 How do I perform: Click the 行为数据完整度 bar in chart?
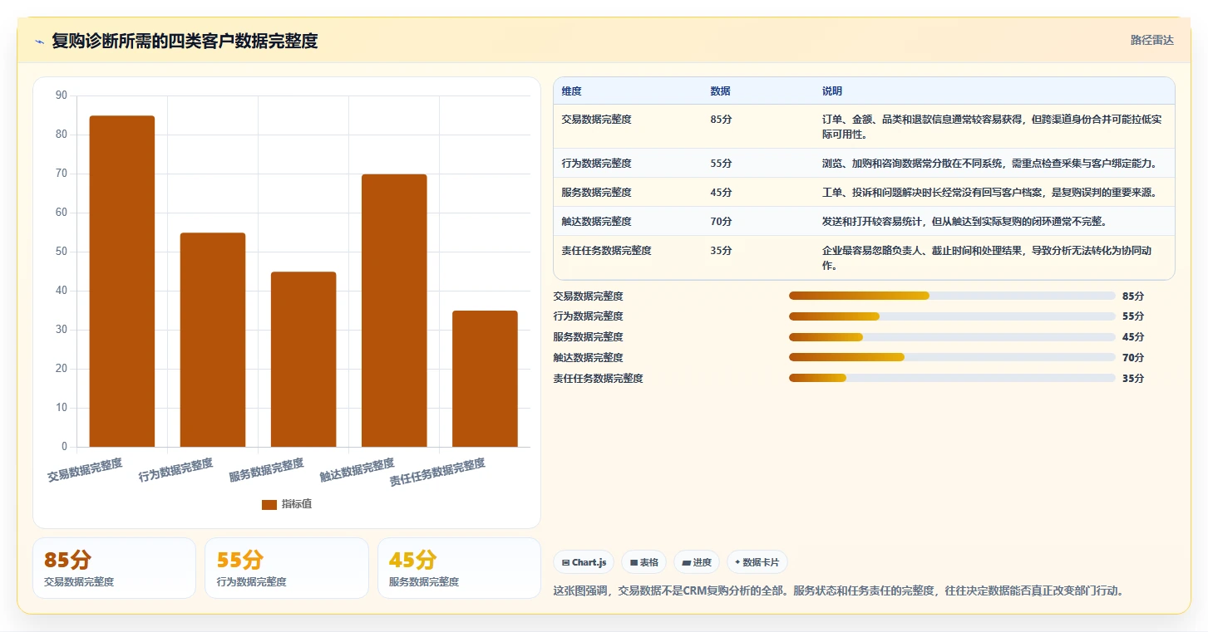(x=213, y=340)
